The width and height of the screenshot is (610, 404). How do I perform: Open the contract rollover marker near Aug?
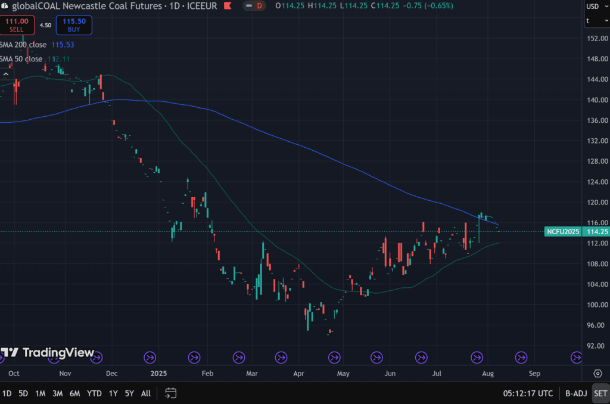click(x=477, y=358)
